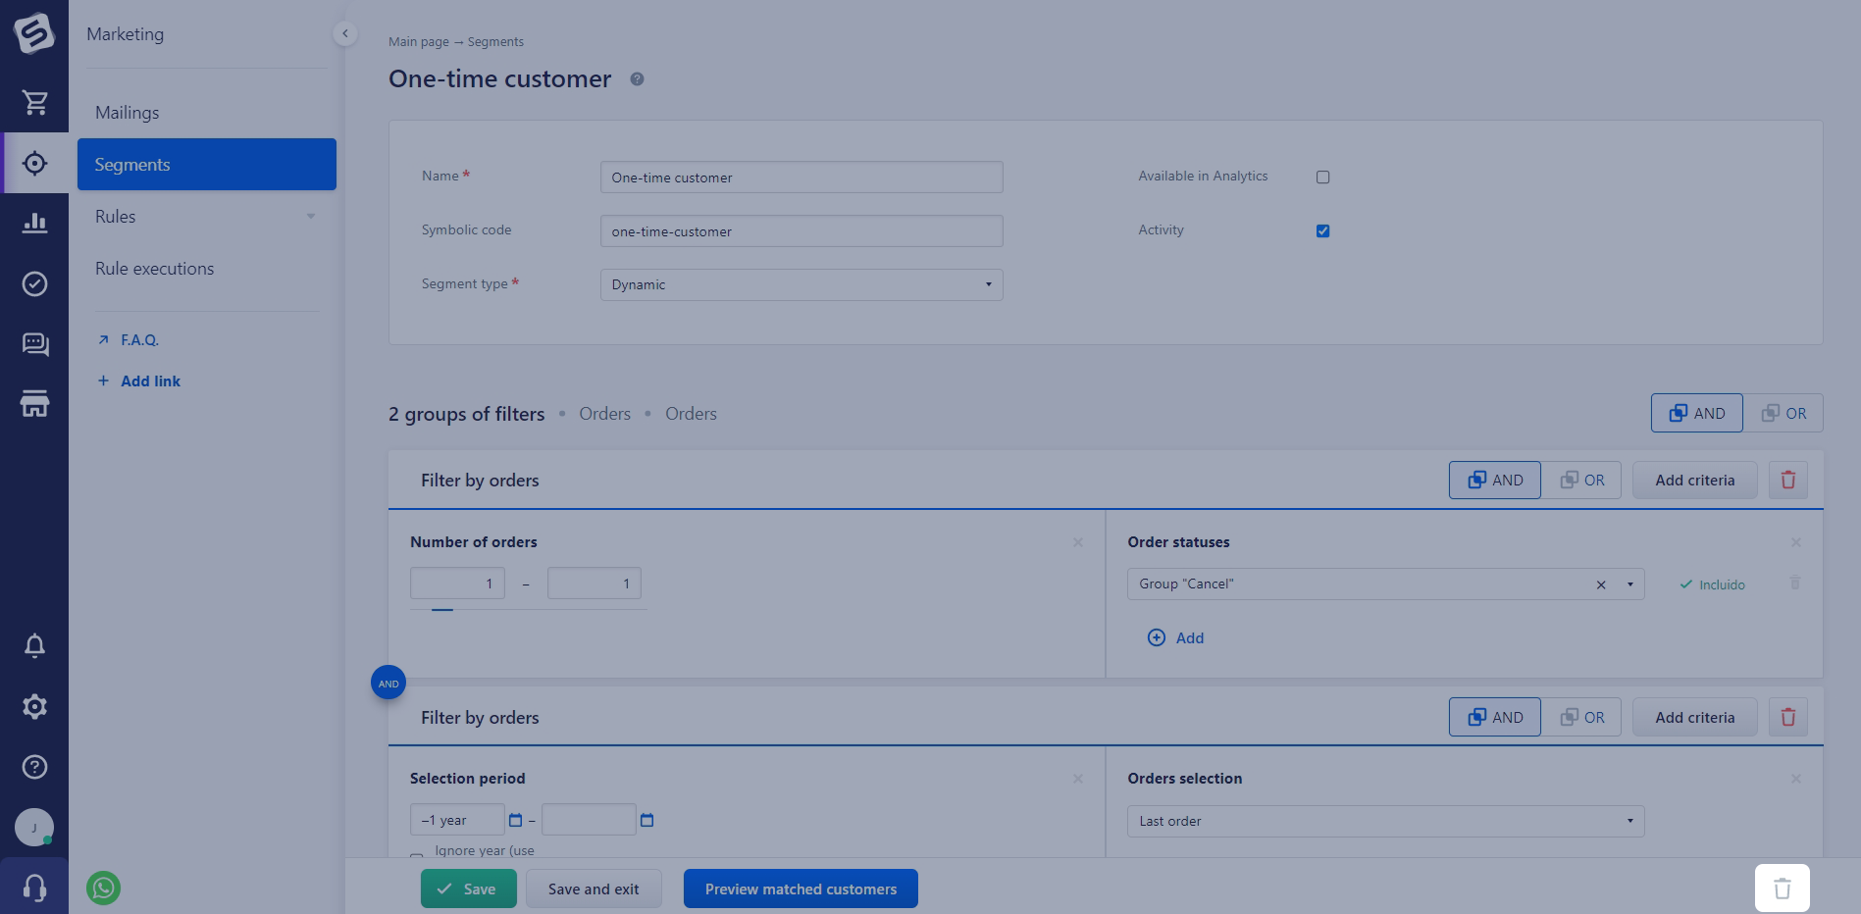Screen dimensions: 1861x914
Task: Remove the Order statuses criterion
Action: (x=1796, y=542)
